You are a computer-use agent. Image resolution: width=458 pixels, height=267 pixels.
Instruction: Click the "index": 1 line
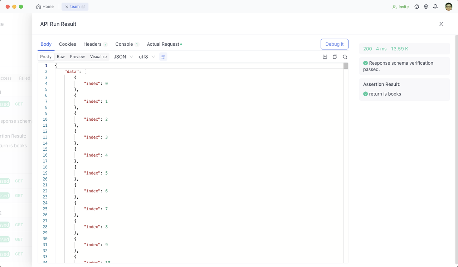96,101
